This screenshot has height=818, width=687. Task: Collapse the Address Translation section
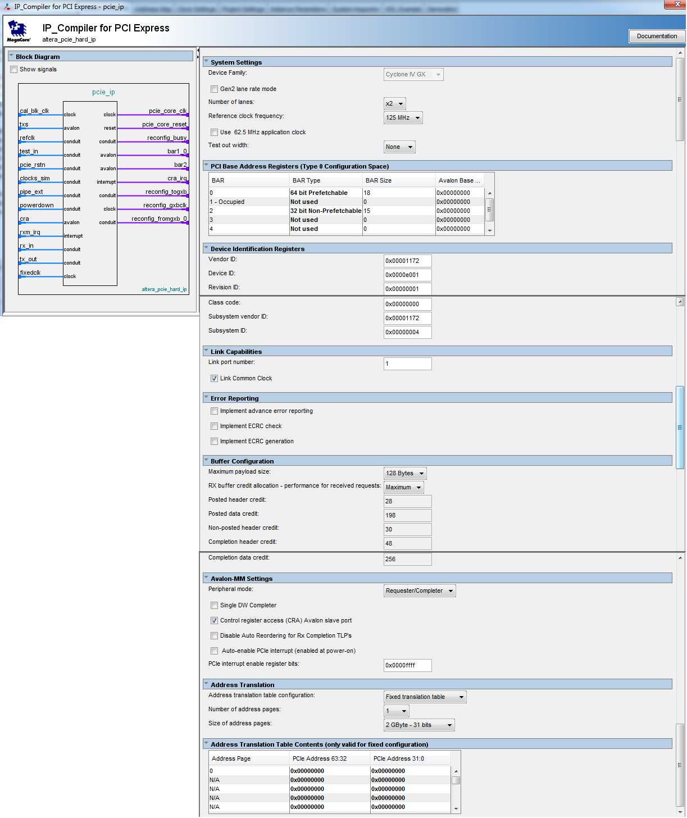206,684
